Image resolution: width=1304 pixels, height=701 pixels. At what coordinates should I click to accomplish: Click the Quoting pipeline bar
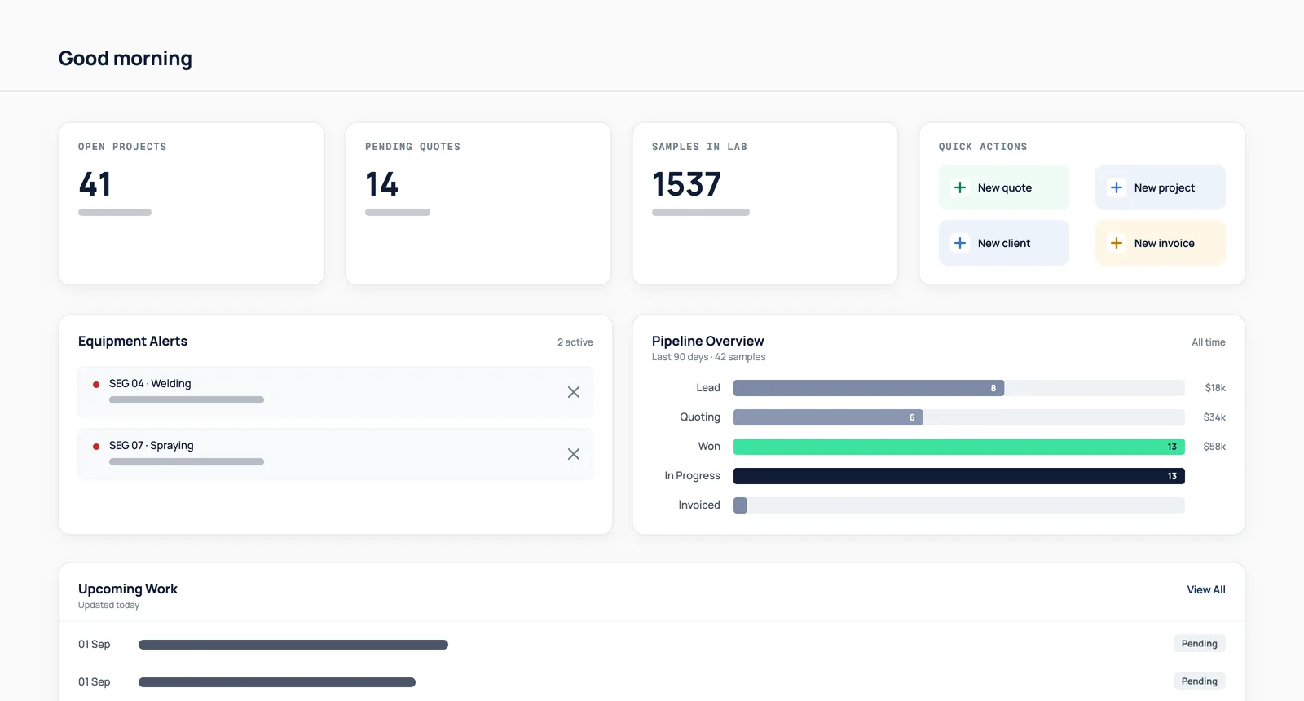(828, 417)
